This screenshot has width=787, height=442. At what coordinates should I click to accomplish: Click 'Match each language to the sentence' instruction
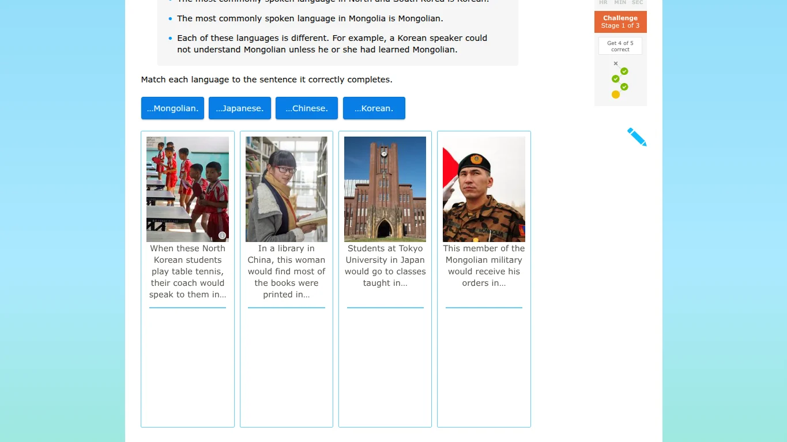pyautogui.click(x=267, y=80)
